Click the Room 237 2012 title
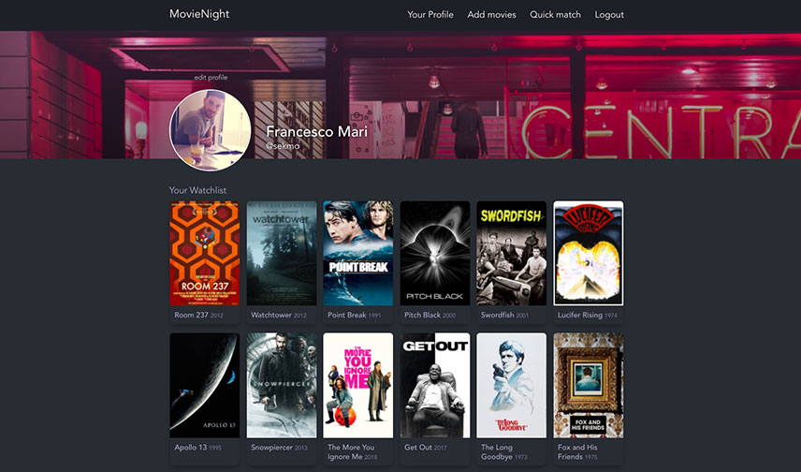801x472 pixels. pyautogui.click(x=198, y=315)
